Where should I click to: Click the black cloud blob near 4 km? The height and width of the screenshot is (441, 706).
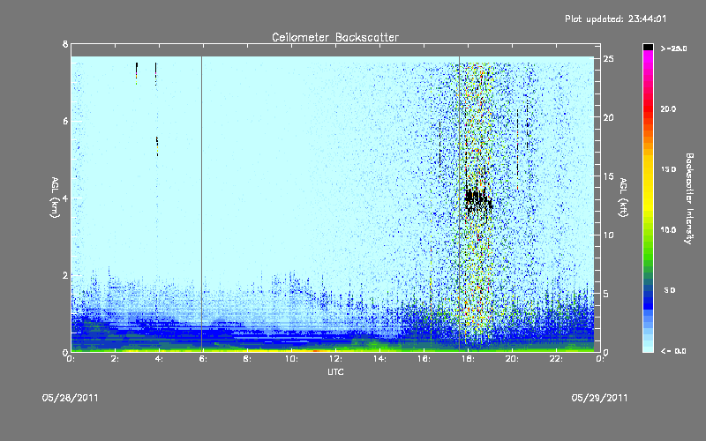click(478, 200)
